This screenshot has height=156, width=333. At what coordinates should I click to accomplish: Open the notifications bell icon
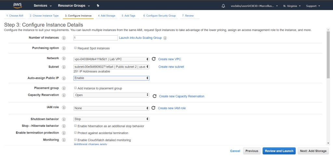tap(223, 6)
